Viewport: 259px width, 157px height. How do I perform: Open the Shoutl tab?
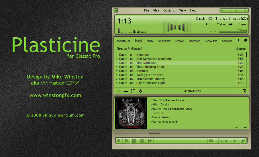227,41
